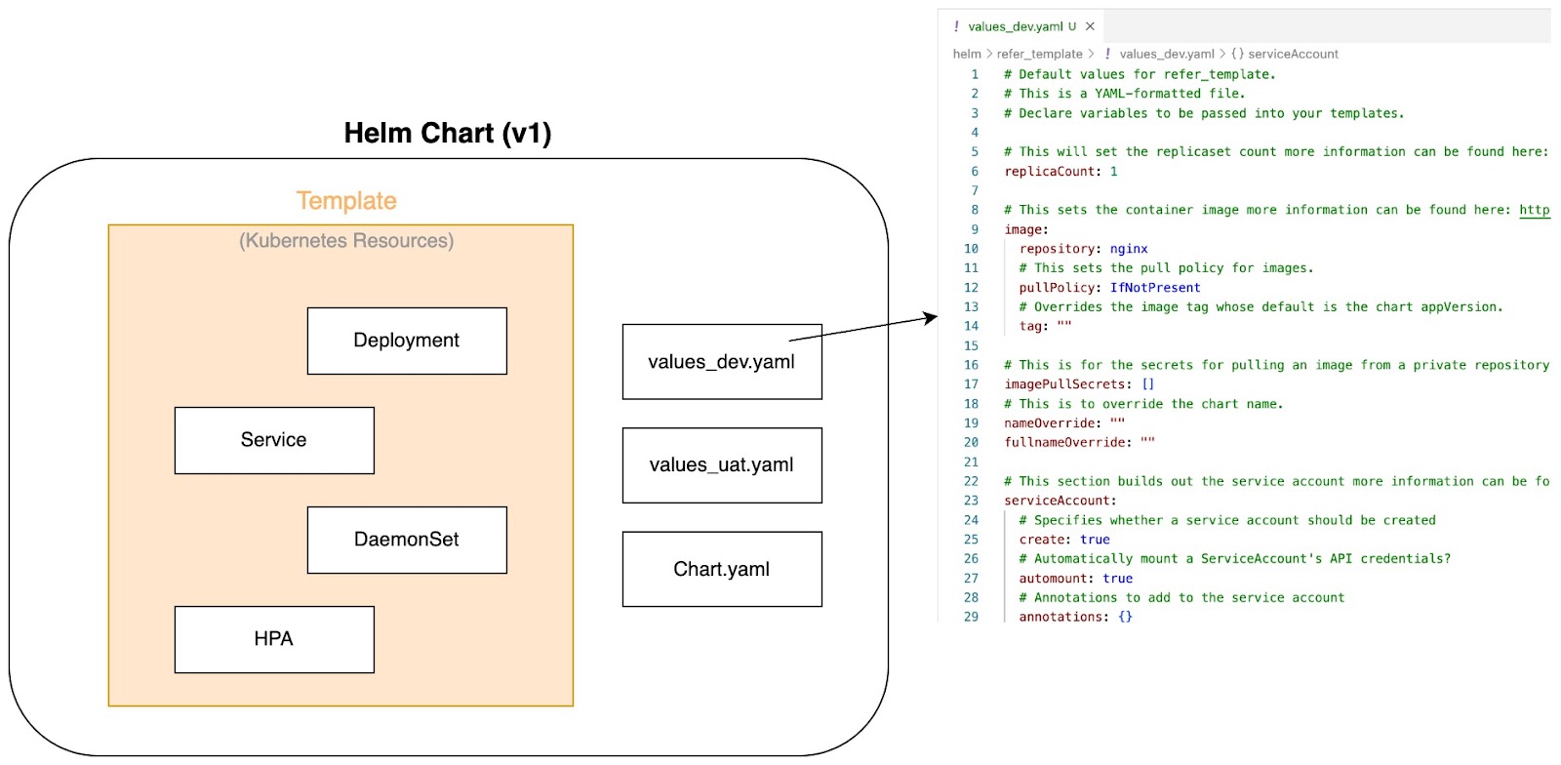Click comment '# This is a YAML-formatted file.'
The height and width of the screenshot is (765, 1561).
coord(1125,94)
